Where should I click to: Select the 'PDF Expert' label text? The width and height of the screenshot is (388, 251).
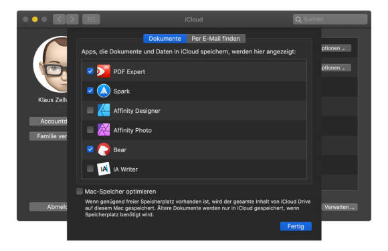tap(129, 72)
